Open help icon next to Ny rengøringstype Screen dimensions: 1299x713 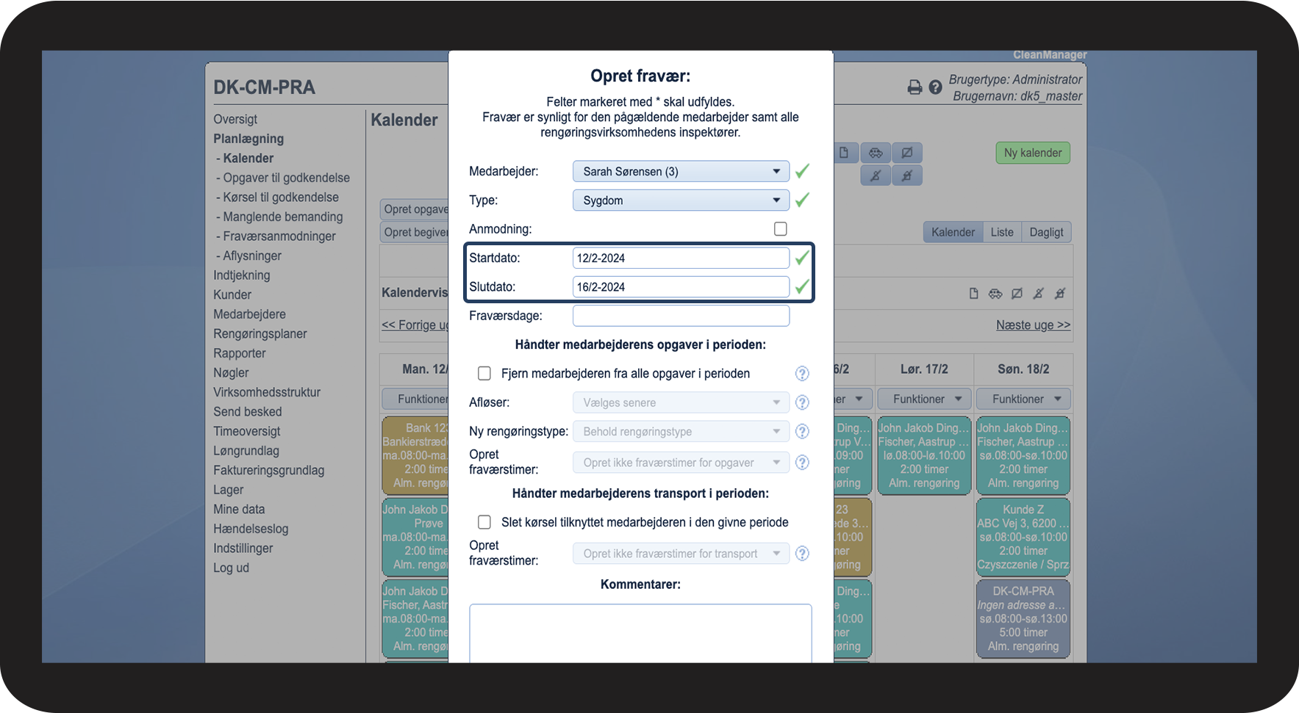(x=802, y=432)
